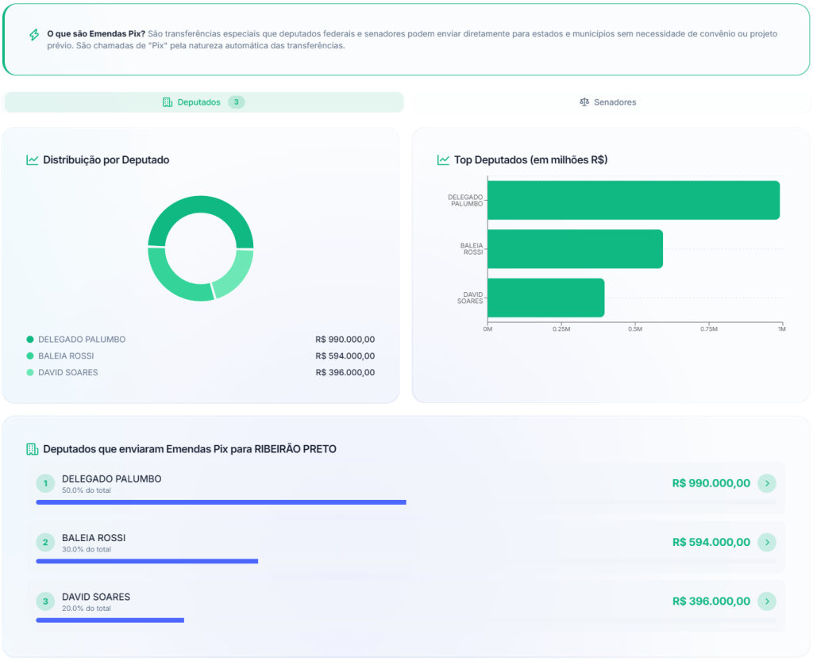Expand Delegado Palumbo details with chevron arrow
This screenshot has height=661, width=813.
(766, 483)
